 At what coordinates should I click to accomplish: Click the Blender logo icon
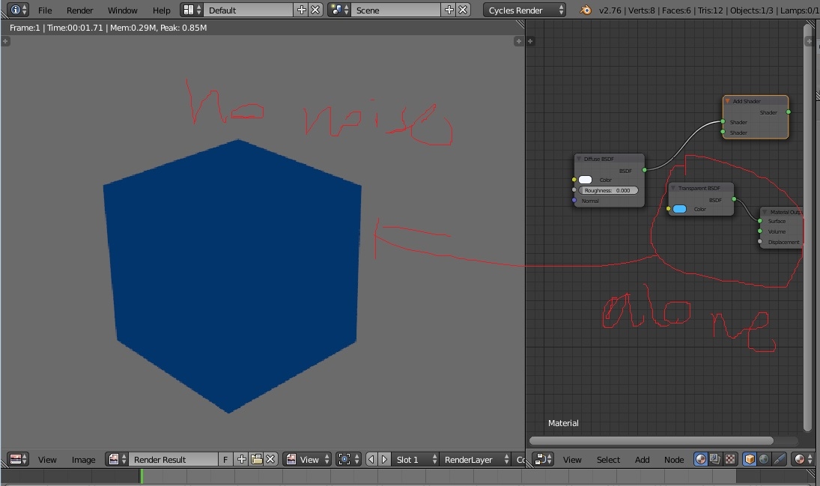coord(586,10)
